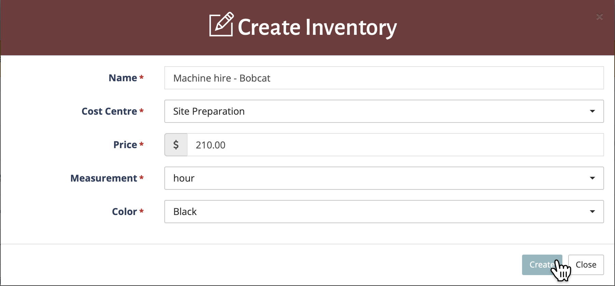
Task: Open the Measurement dropdown arrow
Action: [592, 178]
